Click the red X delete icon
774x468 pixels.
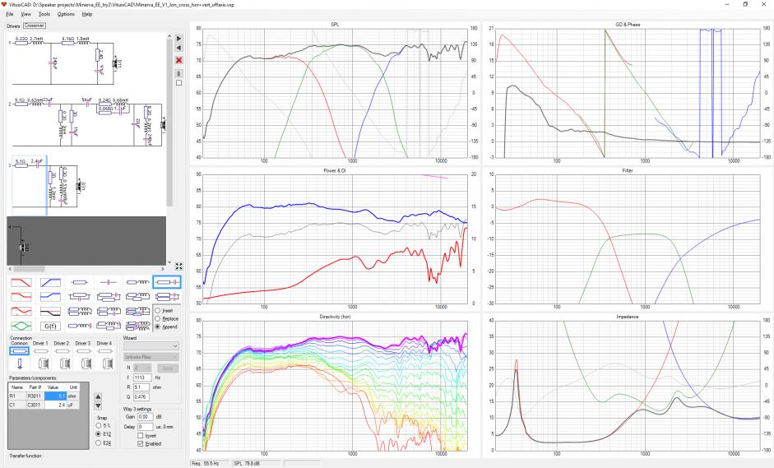click(178, 60)
